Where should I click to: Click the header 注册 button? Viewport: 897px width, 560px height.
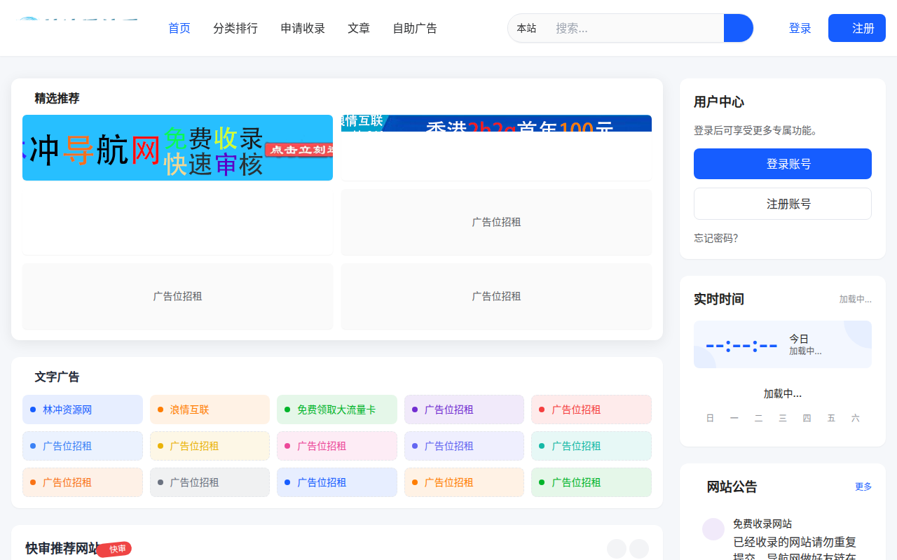856,28
